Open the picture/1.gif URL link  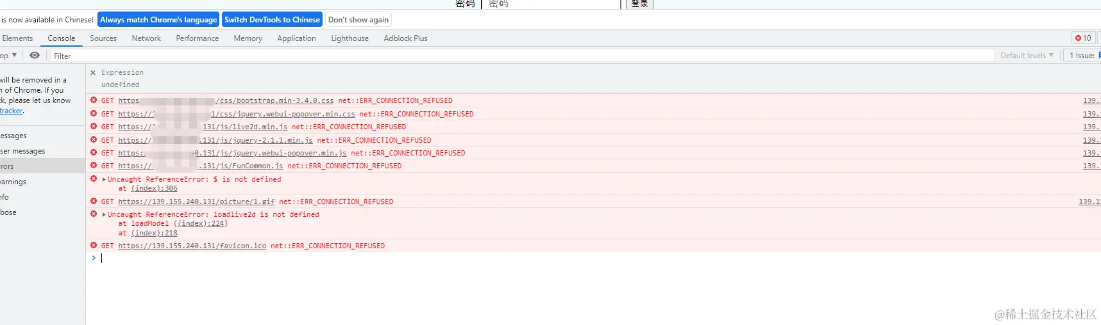coord(196,202)
